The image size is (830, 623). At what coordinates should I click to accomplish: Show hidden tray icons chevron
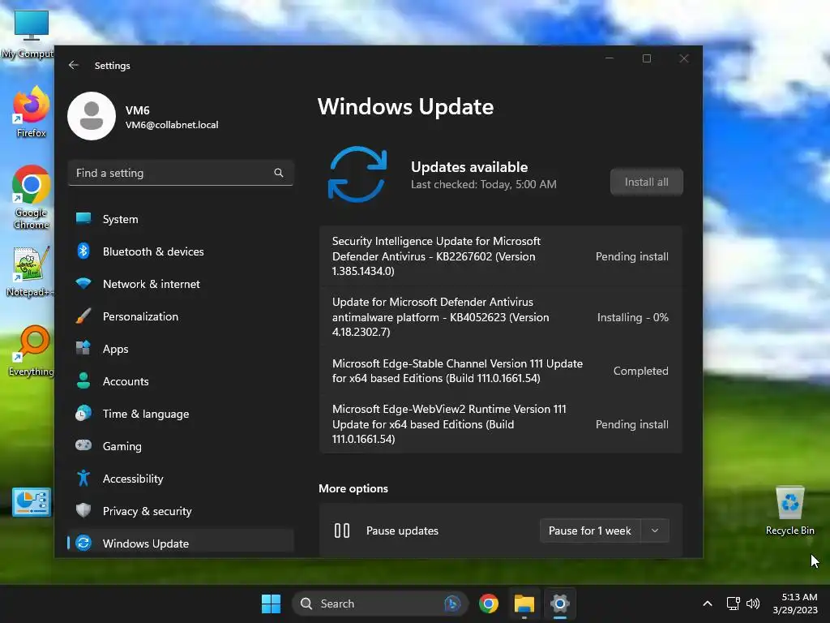pos(707,604)
